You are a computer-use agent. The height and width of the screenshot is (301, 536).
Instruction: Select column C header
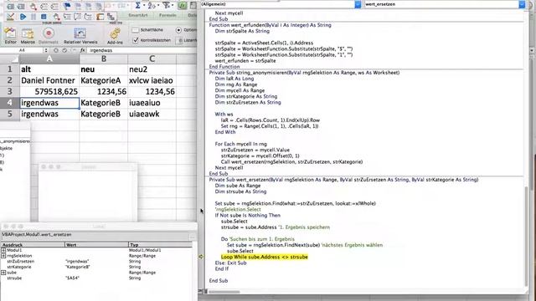(x=152, y=59)
